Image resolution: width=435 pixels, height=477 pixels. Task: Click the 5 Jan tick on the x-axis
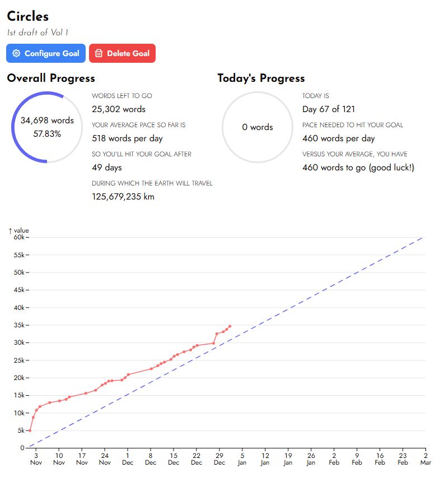(242, 459)
